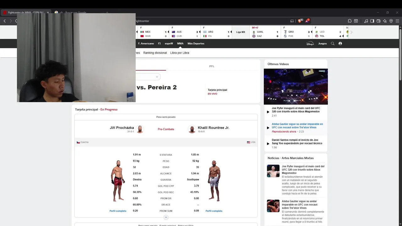Switch to the PFL tab

(212, 66)
